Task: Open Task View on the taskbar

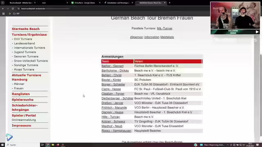Action: (43, 145)
